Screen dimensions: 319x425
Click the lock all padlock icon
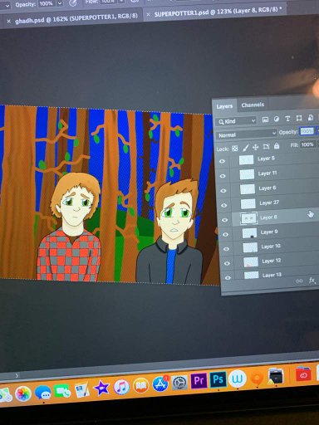click(277, 146)
